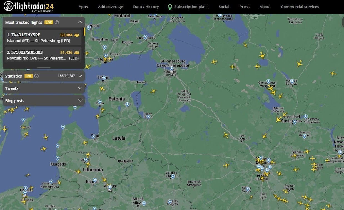
Task: Select plane southwest of St Petersburg near Narva
Action: pyautogui.click(x=153, y=91)
